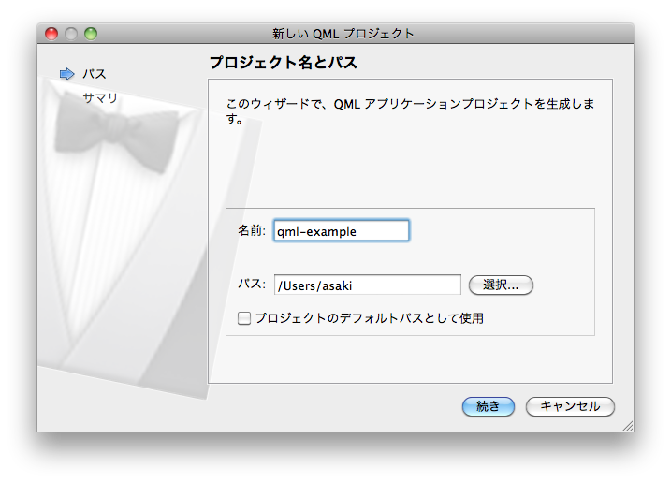Image resolution: width=671 pixels, height=483 pixels.
Task: Click the パス: label beside path field
Action: click(253, 285)
